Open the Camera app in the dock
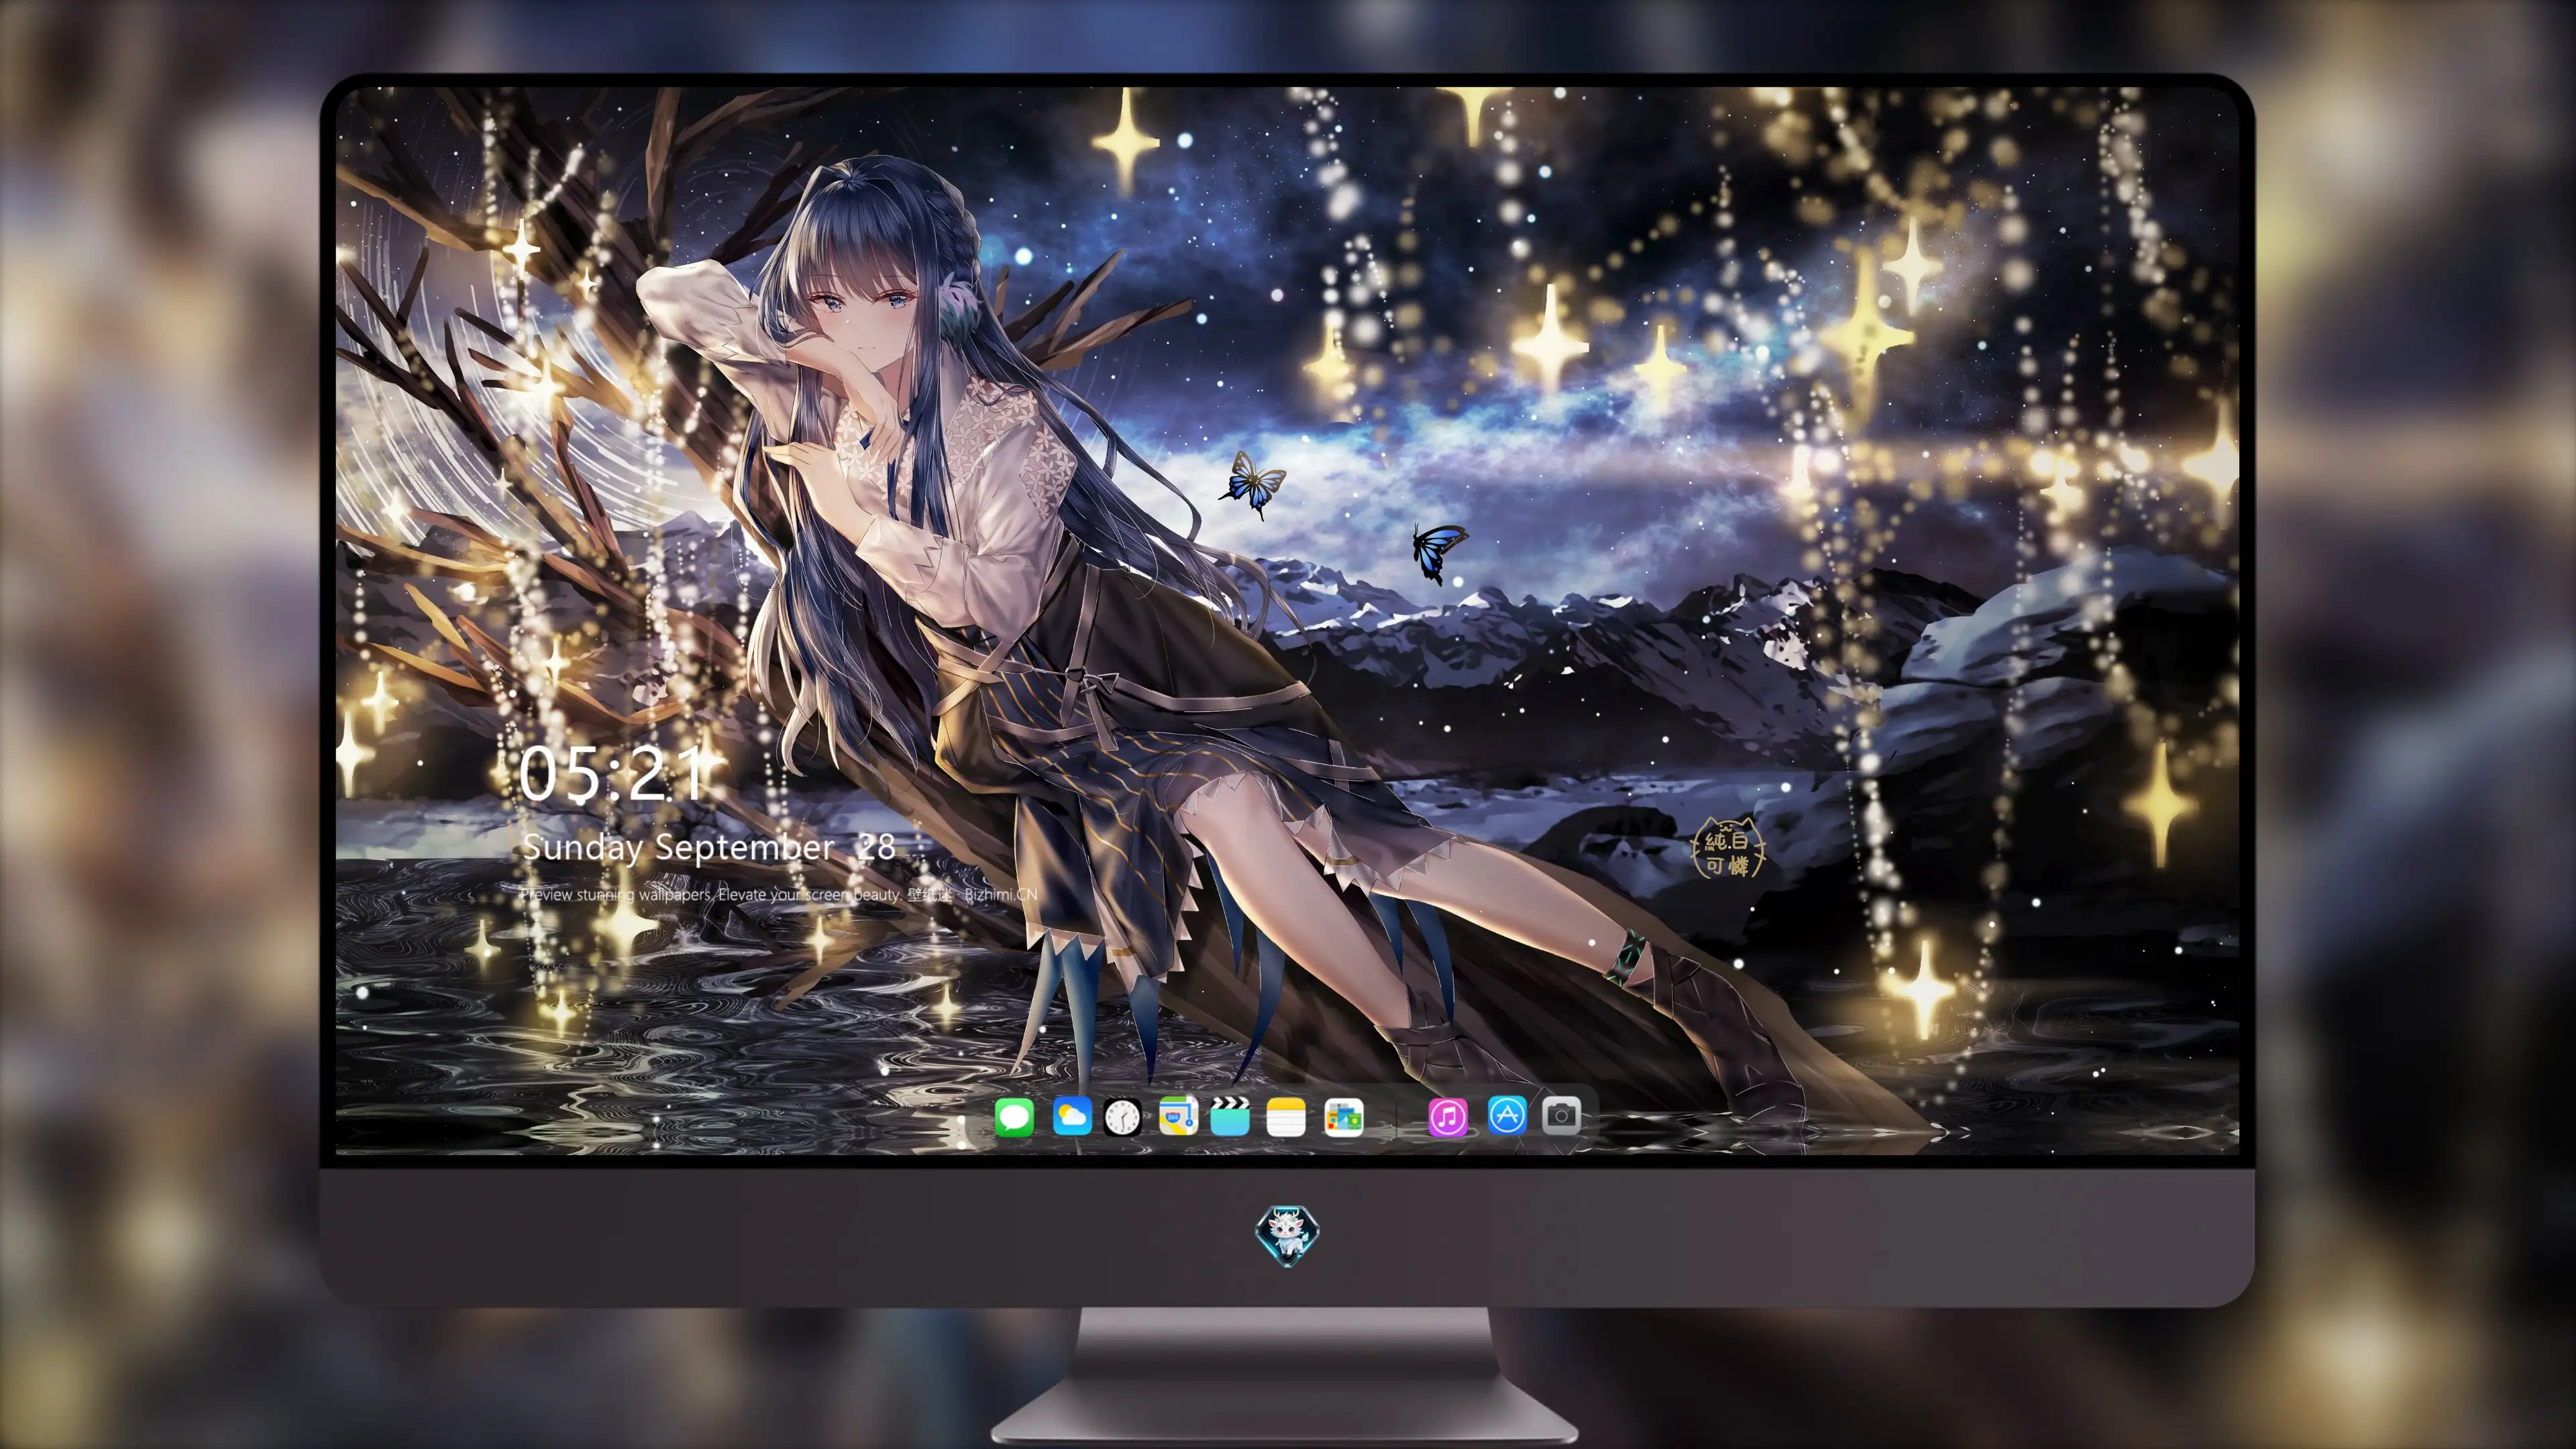The width and height of the screenshot is (2576, 1449). coord(1561,1115)
